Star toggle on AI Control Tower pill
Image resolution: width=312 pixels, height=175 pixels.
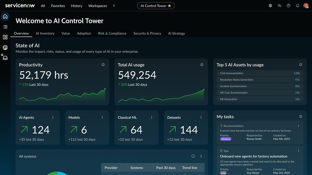pos(170,6)
